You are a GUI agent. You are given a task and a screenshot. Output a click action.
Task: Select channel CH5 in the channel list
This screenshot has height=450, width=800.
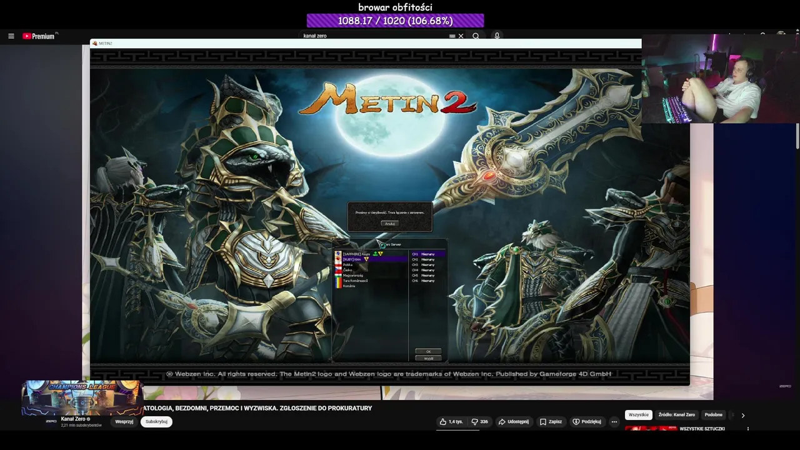(427, 275)
